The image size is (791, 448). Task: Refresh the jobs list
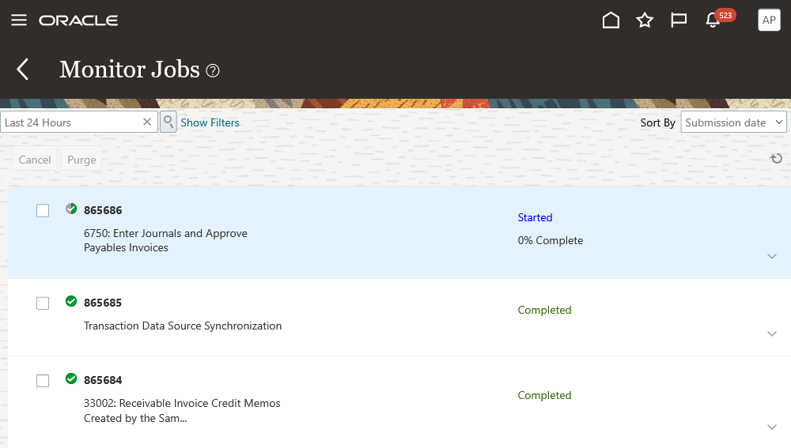click(777, 159)
